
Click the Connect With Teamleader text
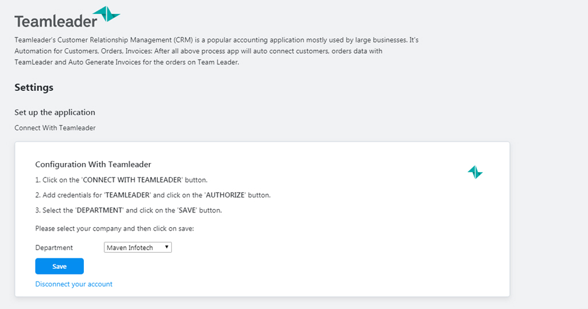[x=55, y=128]
